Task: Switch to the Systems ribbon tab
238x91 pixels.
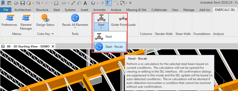Action: pos(70,10)
